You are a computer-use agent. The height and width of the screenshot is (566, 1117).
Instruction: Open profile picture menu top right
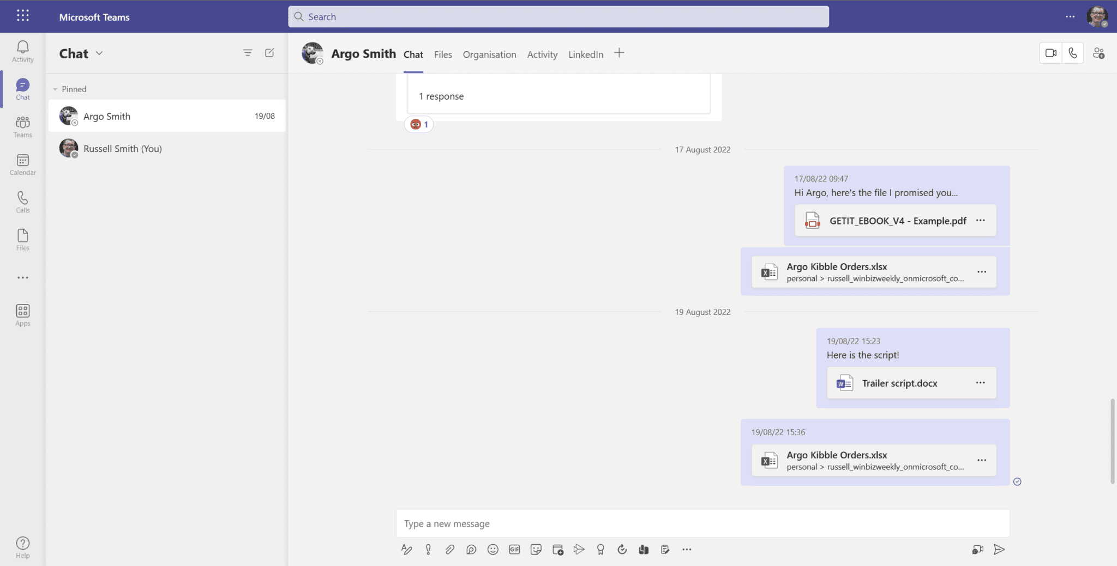click(x=1097, y=16)
